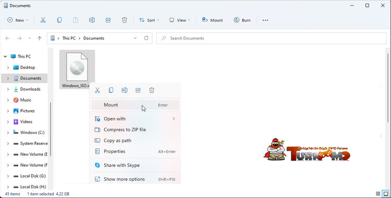
Task: Click the trash icon in the context menu
Action: (x=152, y=90)
